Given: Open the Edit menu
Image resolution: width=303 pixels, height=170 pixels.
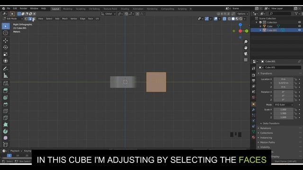Looking at the screenshot, I should click(x=15, y=8).
